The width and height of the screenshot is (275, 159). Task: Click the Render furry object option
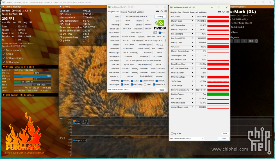[x=241, y=23]
